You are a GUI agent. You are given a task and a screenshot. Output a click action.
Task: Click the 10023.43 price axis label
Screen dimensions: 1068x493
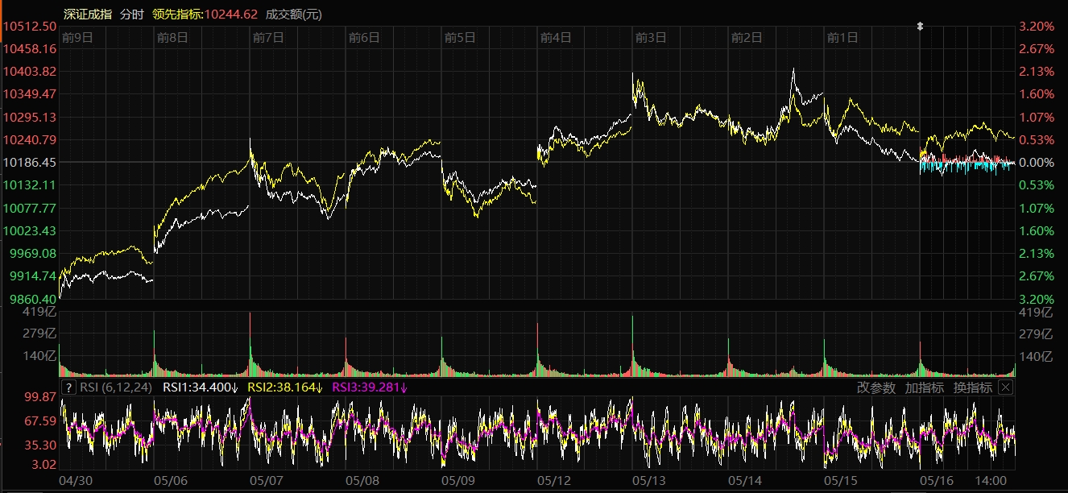point(29,230)
